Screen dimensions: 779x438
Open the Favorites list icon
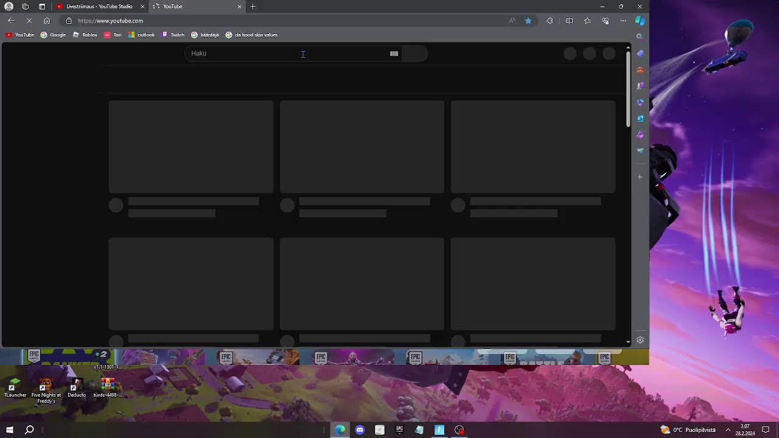pos(587,21)
